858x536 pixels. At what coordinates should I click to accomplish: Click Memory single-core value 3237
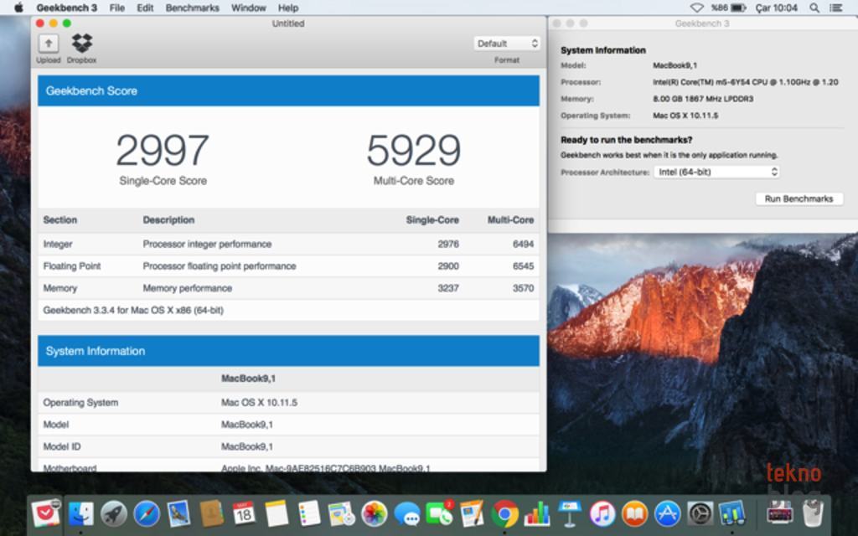[448, 288]
